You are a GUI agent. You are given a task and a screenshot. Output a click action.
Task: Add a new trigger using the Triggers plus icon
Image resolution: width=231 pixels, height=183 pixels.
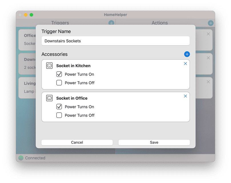click(x=111, y=23)
